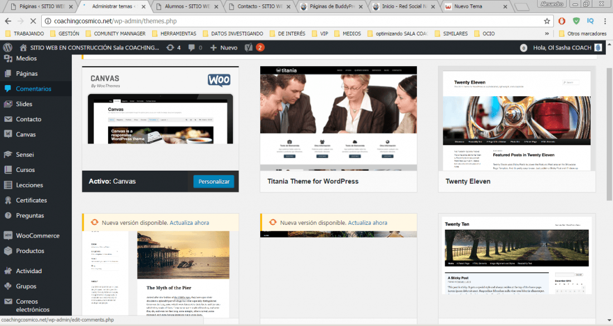This screenshot has width=613, height=326.
Task: Switch to the Contacto browser tab
Action: [x=260, y=6]
